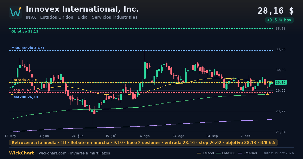Click the Máx. previo 33,71 label
Viewport: 303px width, 159px height.
click(x=28, y=48)
